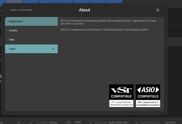Click the Scaler 3 version text

21,10
